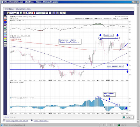The width and height of the screenshot is (140, 127).
Task: Pick the black line color swatch
Action: click(x=5, y=15)
